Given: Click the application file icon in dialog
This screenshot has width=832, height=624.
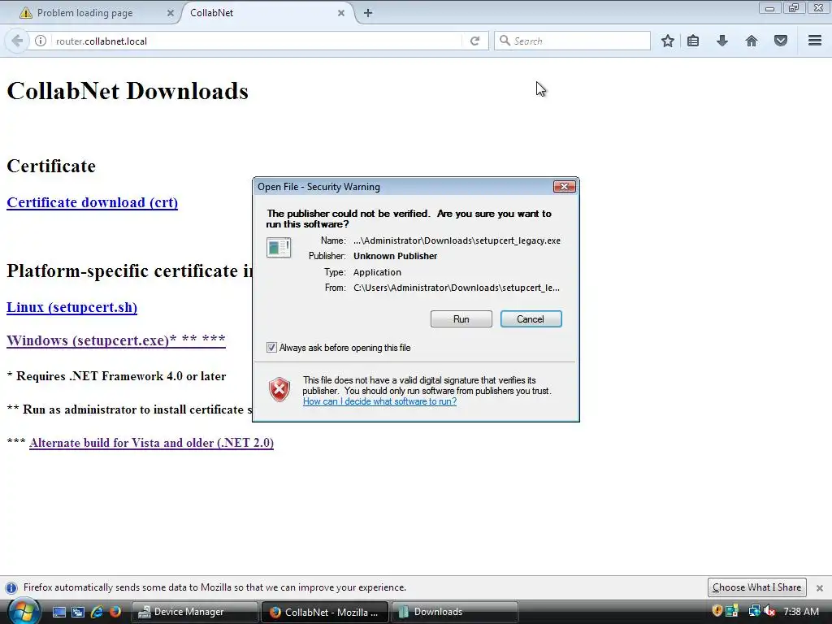Looking at the screenshot, I should [279, 247].
